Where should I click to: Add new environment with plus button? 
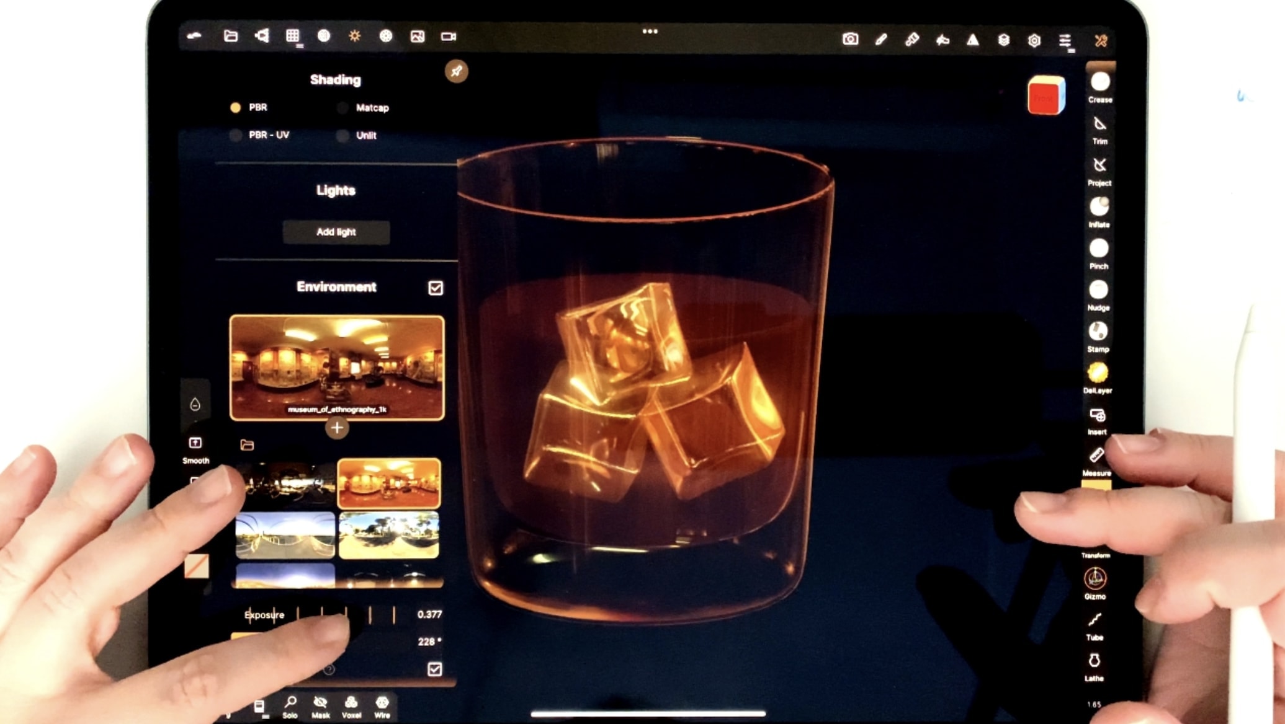click(x=337, y=428)
